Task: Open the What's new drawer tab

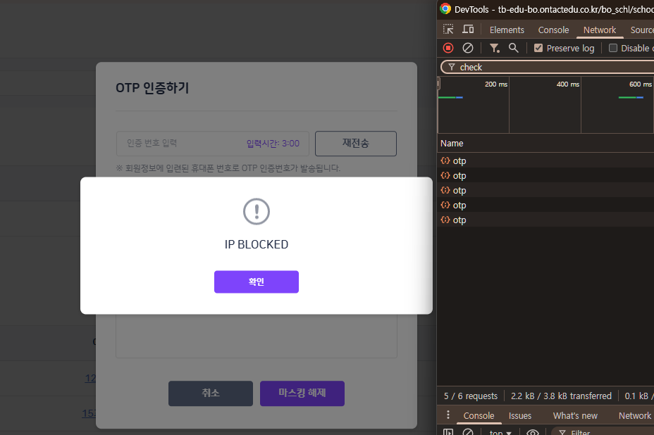Action: (575, 415)
